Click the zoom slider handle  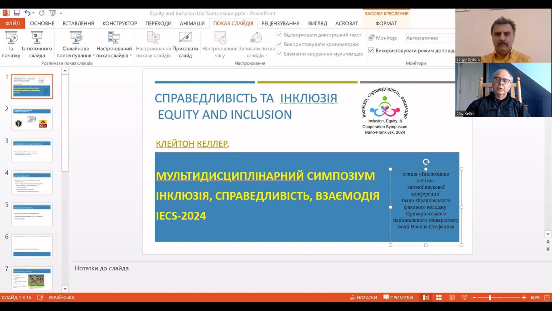coord(490,297)
